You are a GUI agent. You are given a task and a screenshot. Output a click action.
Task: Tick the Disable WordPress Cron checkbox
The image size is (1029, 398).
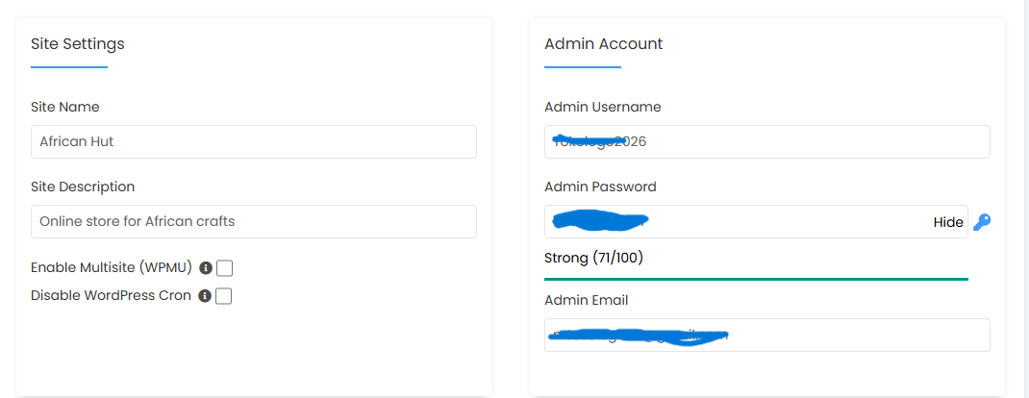(x=224, y=296)
